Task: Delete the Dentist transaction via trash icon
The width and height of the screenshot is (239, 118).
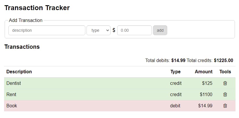Action: coord(225,83)
